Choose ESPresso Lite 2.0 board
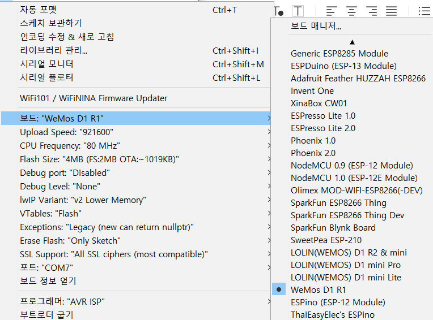433x320 pixels. (352, 128)
